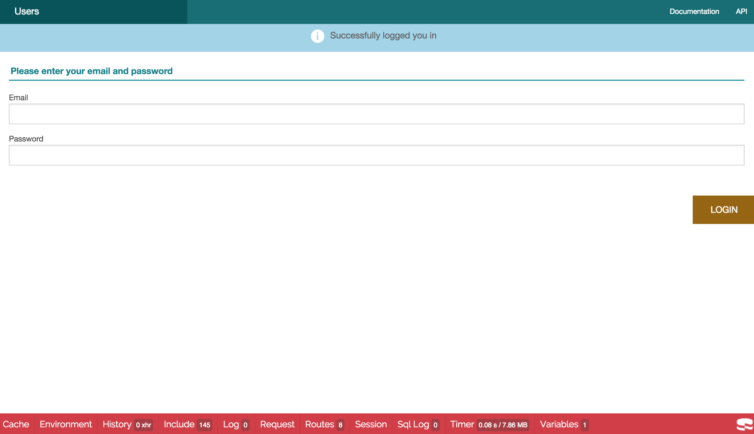The width and height of the screenshot is (754, 434).
Task: Click the 'Successfully logged you in' message
Action: pos(383,35)
